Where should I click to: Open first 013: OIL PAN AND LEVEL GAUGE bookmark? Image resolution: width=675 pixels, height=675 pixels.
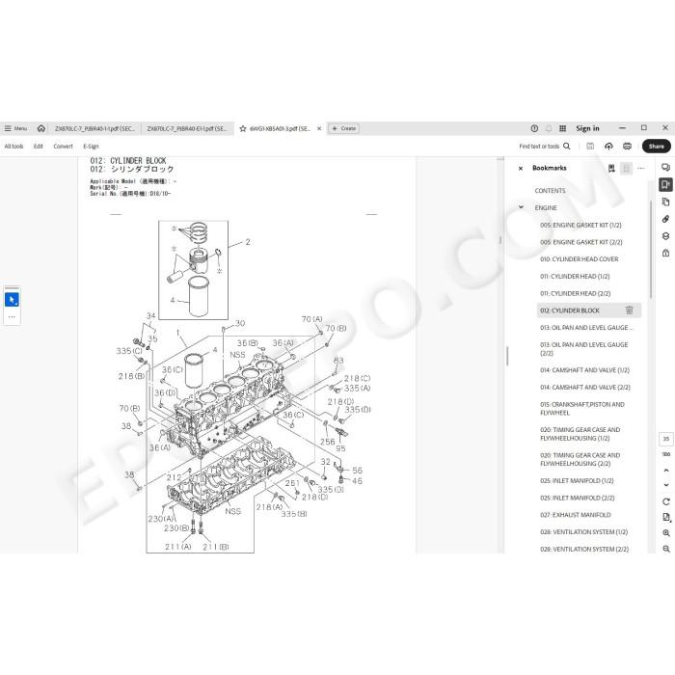pyautogui.click(x=586, y=328)
